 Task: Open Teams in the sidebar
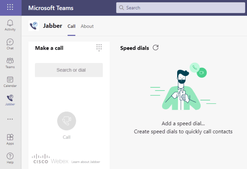coord(10,63)
